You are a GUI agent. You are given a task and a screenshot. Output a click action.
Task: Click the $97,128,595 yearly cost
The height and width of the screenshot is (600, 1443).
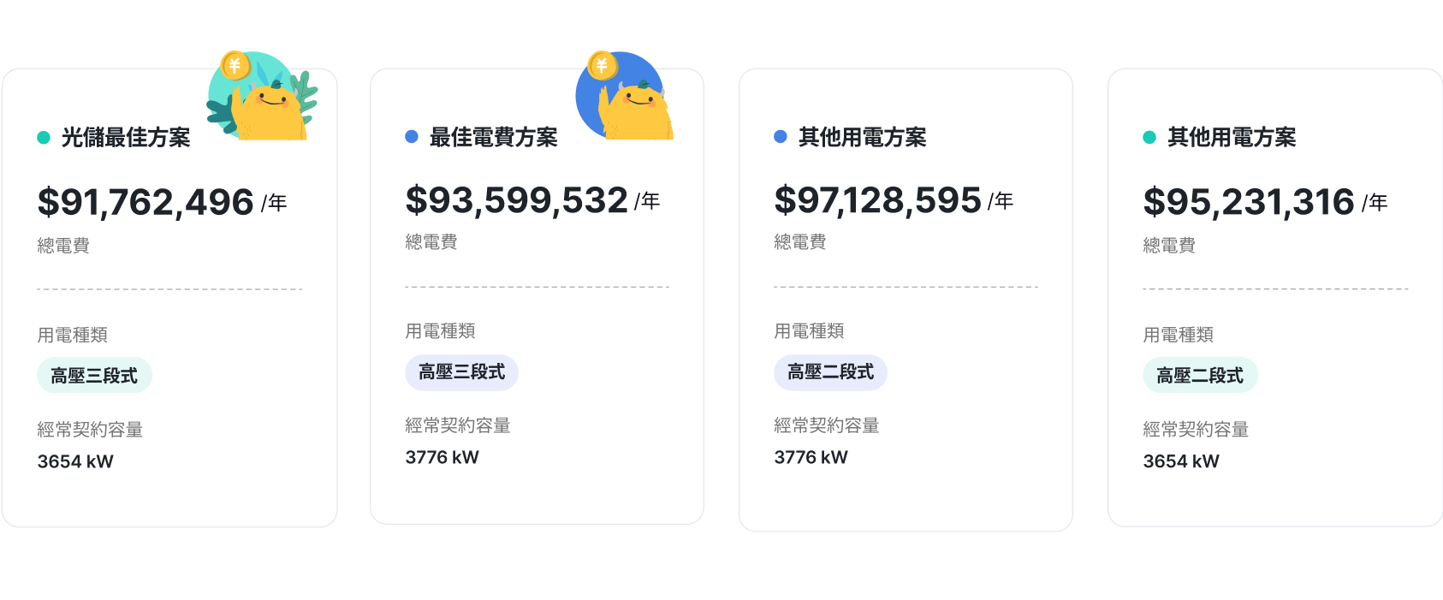(877, 200)
